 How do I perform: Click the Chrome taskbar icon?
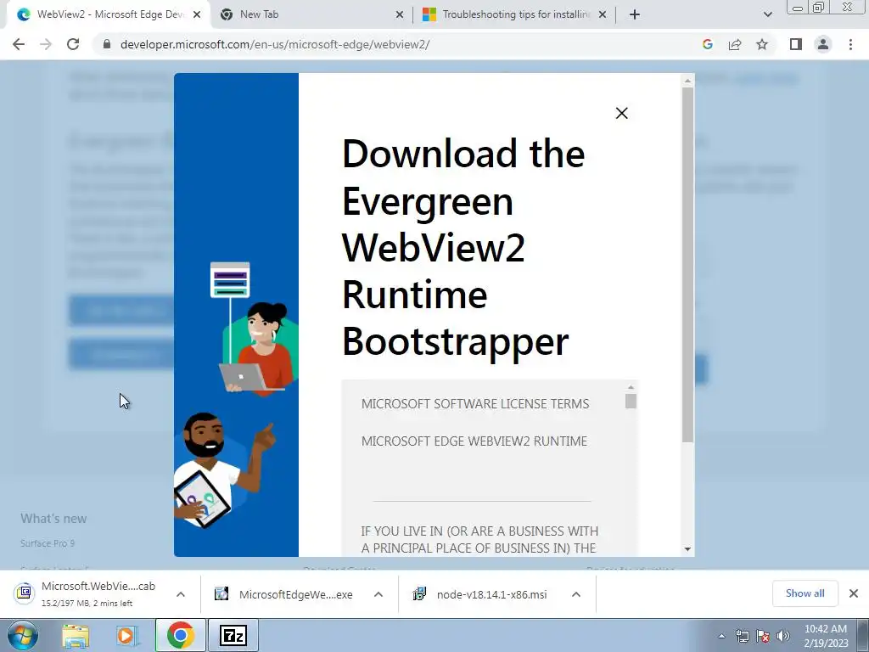click(x=181, y=635)
